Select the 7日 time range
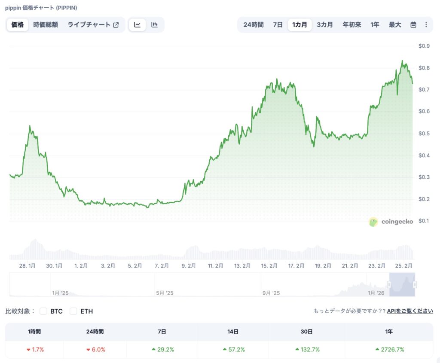Viewport: 440px width, 363px height. click(x=278, y=25)
